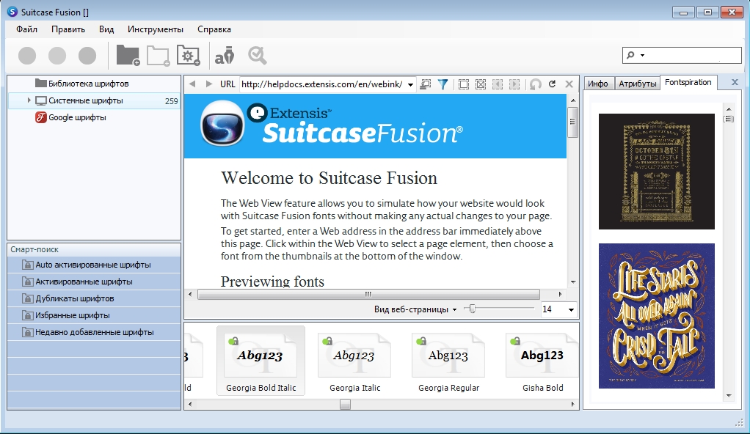Screen dimensions: 750x434
Task: Create a new smart set with gear folder
Action: coord(188,56)
